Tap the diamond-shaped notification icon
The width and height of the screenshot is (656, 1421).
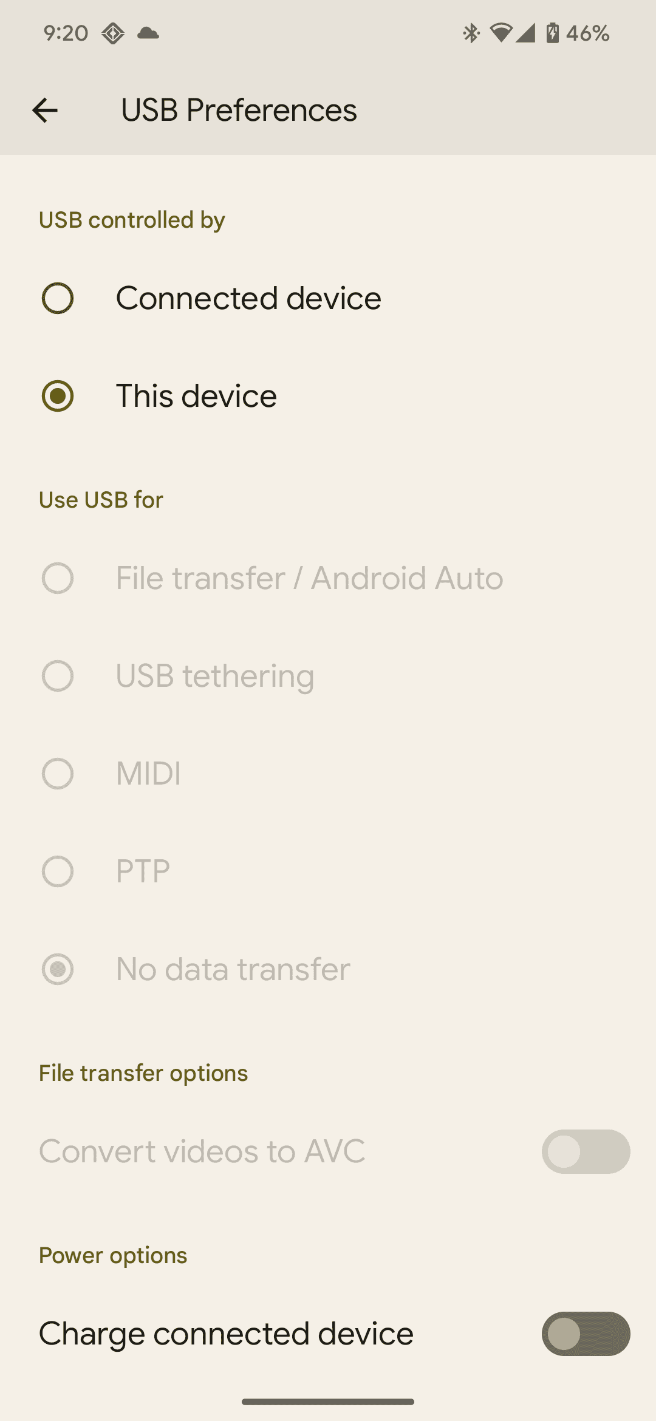(113, 33)
